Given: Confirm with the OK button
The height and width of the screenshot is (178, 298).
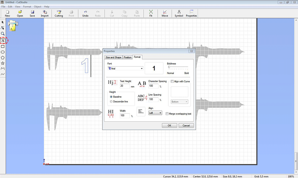Looking at the screenshot, I should point(169,125).
